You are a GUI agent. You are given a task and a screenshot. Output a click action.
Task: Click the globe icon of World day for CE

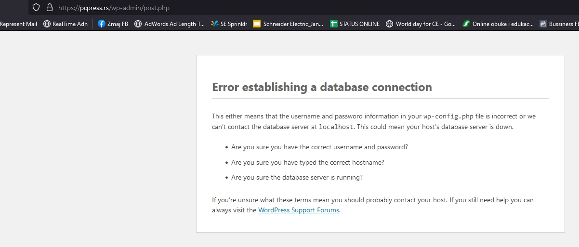point(390,24)
